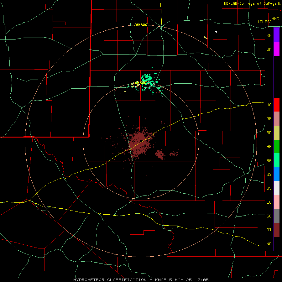Click the HA legend label

(269, 105)
